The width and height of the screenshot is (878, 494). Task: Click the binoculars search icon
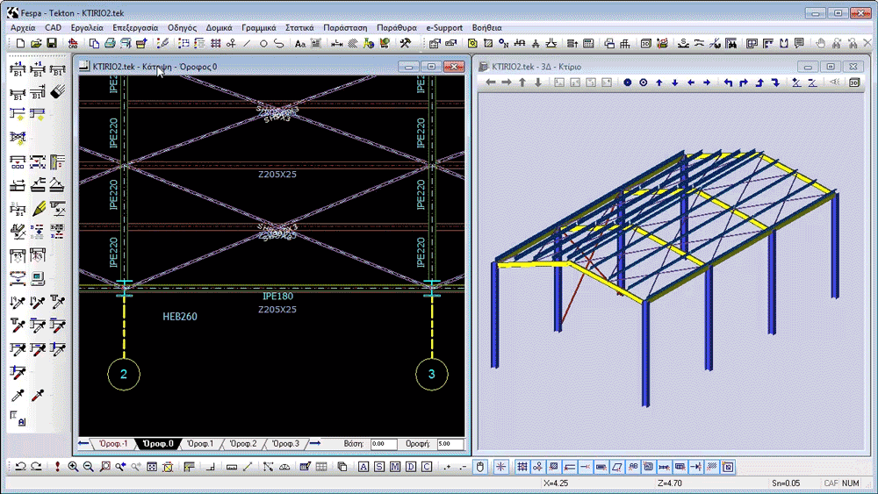tap(730, 43)
